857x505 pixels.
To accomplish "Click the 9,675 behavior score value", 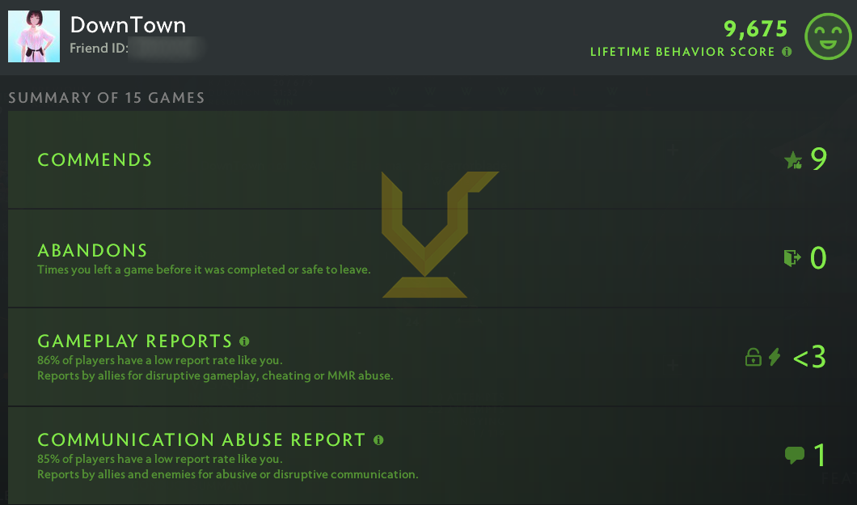I will 756,28.
